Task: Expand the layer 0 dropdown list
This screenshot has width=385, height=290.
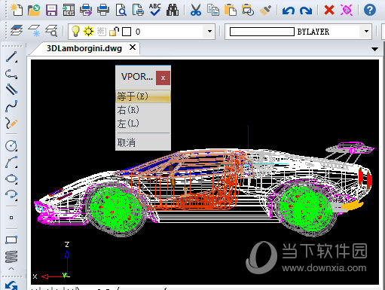Action: [209, 32]
